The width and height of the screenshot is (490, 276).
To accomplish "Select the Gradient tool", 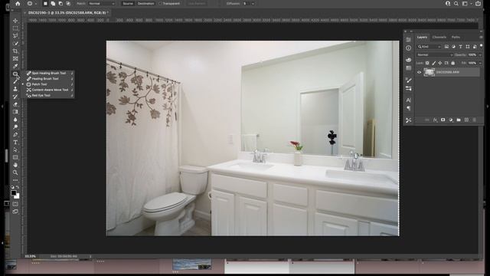I will pyautogui.click(x=15, y=112).
